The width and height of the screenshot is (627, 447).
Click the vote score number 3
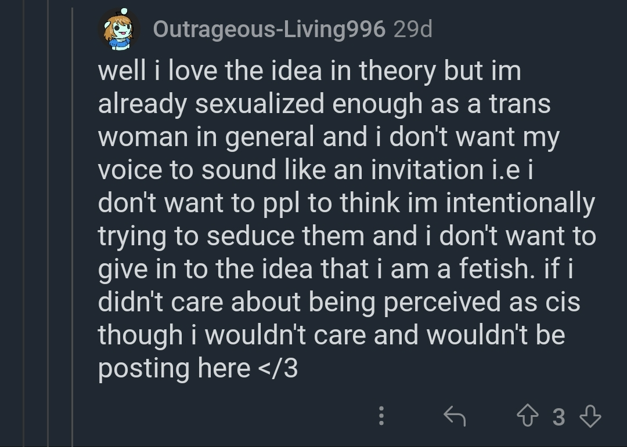(558, 416)
